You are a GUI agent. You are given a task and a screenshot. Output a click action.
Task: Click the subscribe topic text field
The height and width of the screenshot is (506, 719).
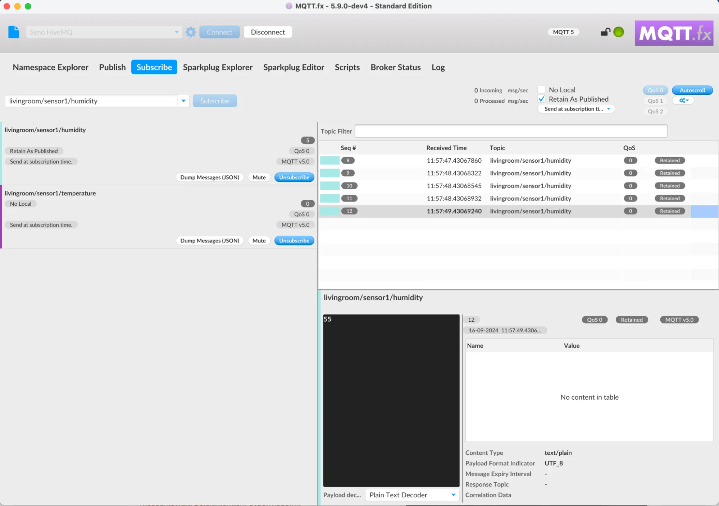pyautogui.click(x=91, y=101)
